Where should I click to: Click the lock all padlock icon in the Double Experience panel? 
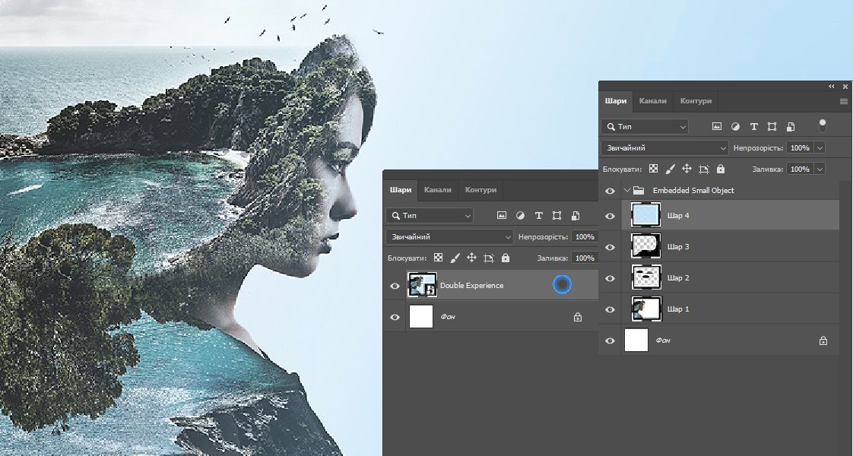pyautogui.click(x=506, y=258)
